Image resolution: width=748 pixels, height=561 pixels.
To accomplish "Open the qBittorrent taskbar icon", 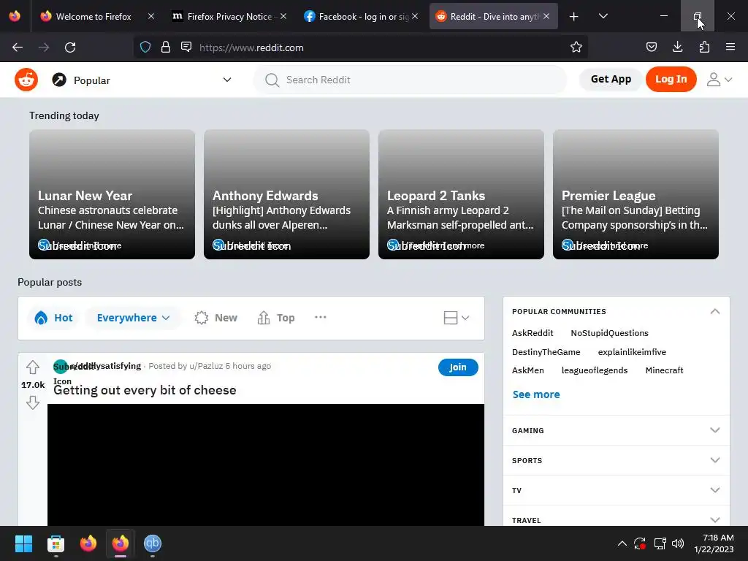I will point(153,543).
